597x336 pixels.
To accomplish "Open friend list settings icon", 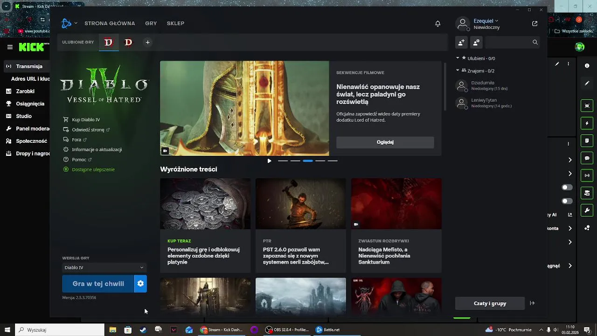I will tap(476, 42).
